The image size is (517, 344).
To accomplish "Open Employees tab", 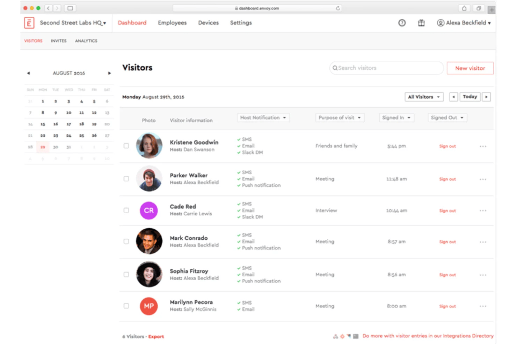I will pyautogui.click(x=172, y=23).
